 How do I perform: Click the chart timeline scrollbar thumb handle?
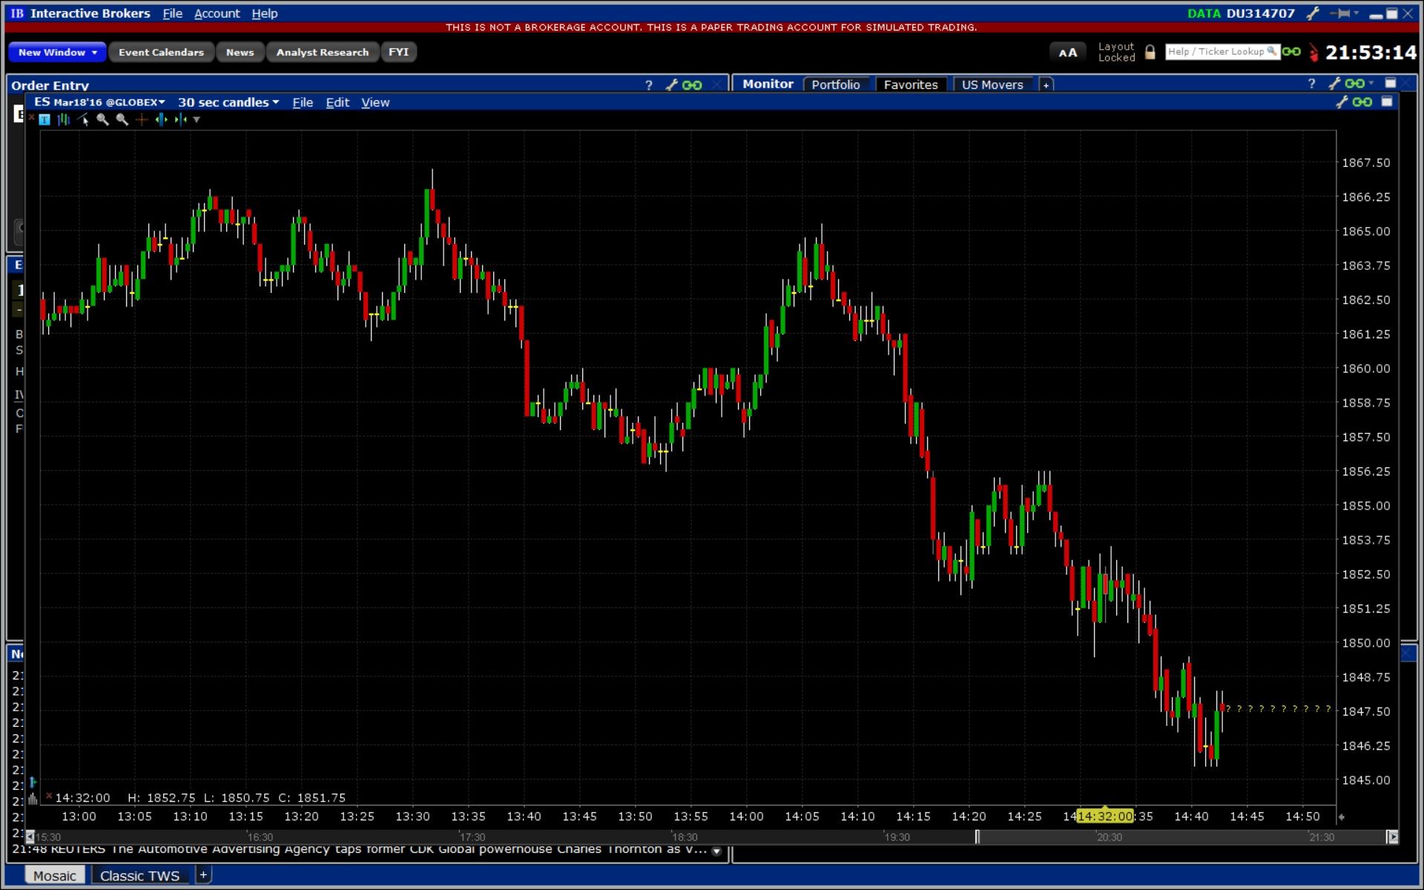tap(978, 837)
